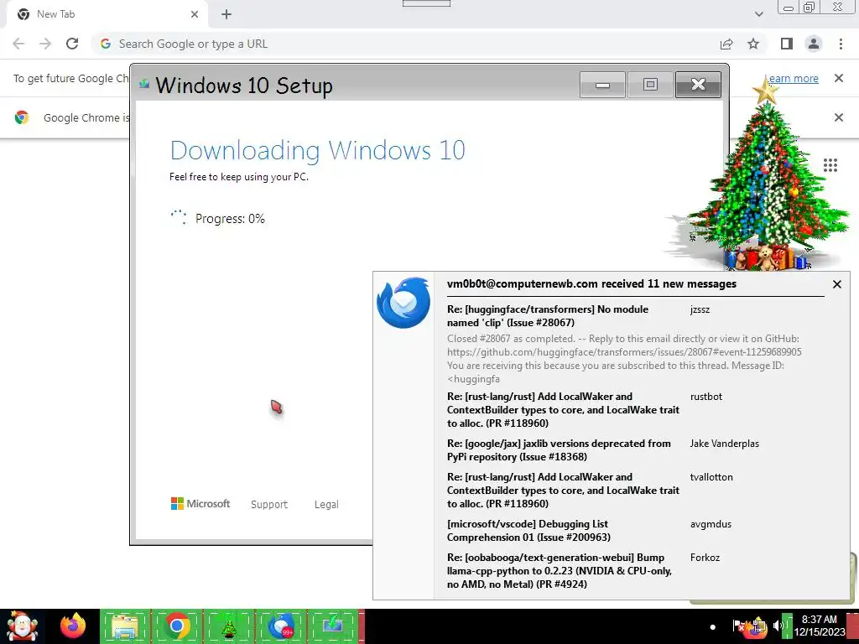Bookmark this tab with the star

pos(753,44)
